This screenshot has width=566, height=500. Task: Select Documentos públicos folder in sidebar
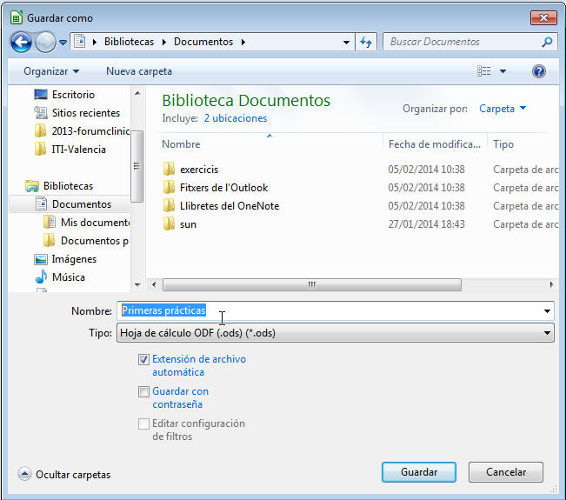[95, 241]
